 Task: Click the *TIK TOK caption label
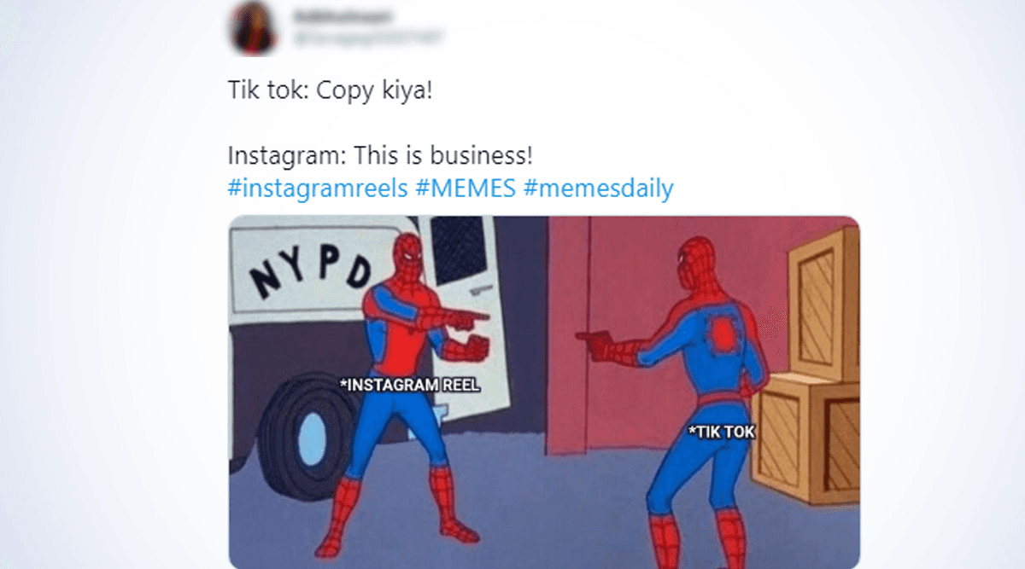point(723,433)
